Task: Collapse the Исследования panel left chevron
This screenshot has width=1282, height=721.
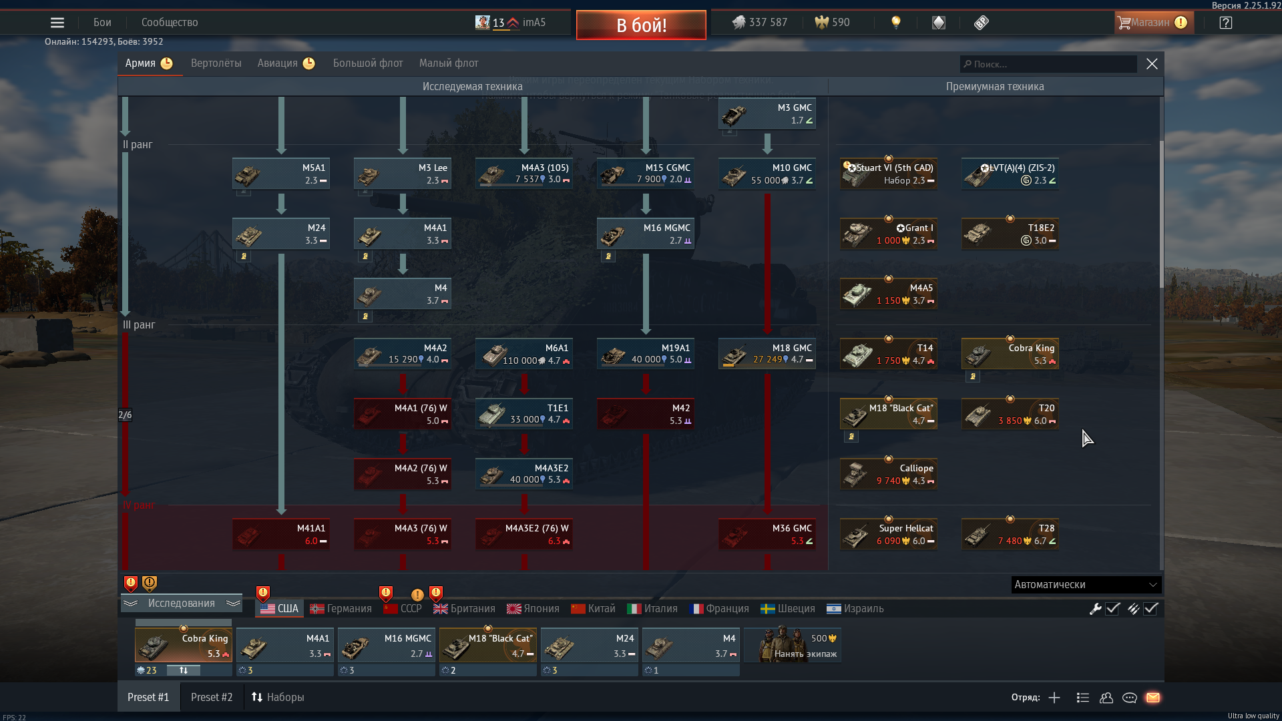Action: click(x=130, y=604)
